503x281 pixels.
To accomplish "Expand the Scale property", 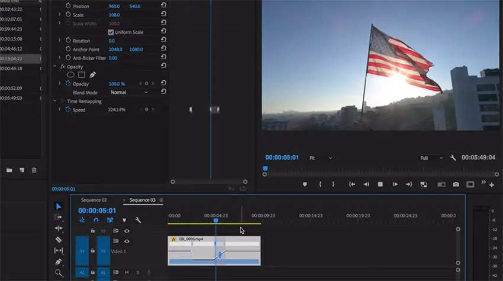I will point(59,14).
